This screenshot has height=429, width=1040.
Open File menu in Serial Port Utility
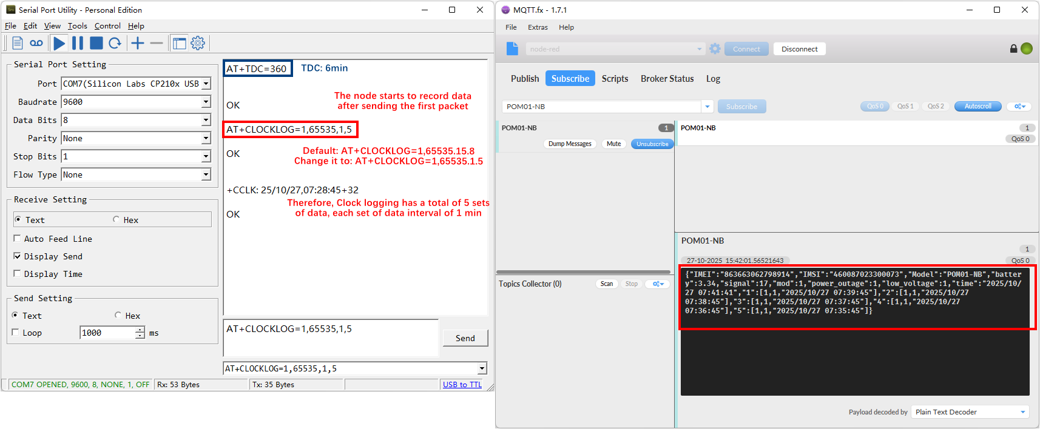pyautogui.click(x=10, y=26)
